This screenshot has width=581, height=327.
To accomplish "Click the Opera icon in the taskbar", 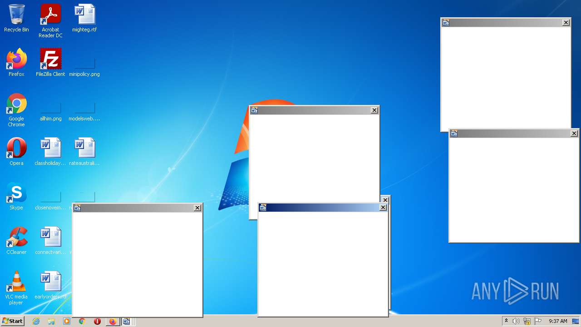I will [97, 321].
